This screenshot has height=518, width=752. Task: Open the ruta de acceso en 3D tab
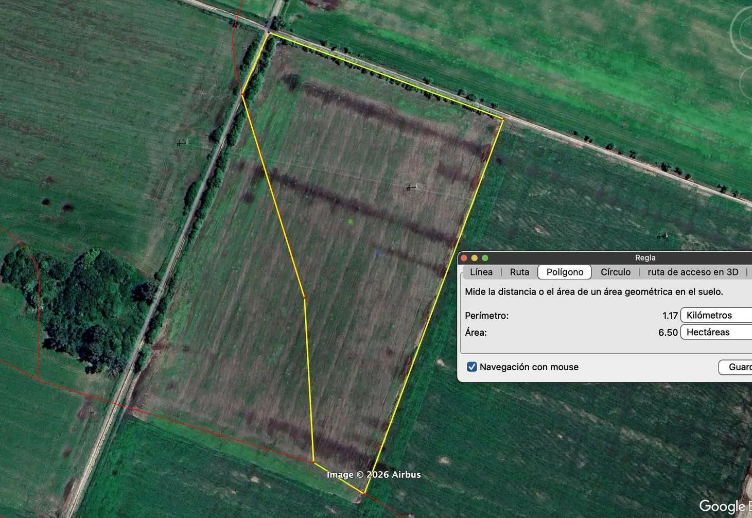tap(693, 272)
